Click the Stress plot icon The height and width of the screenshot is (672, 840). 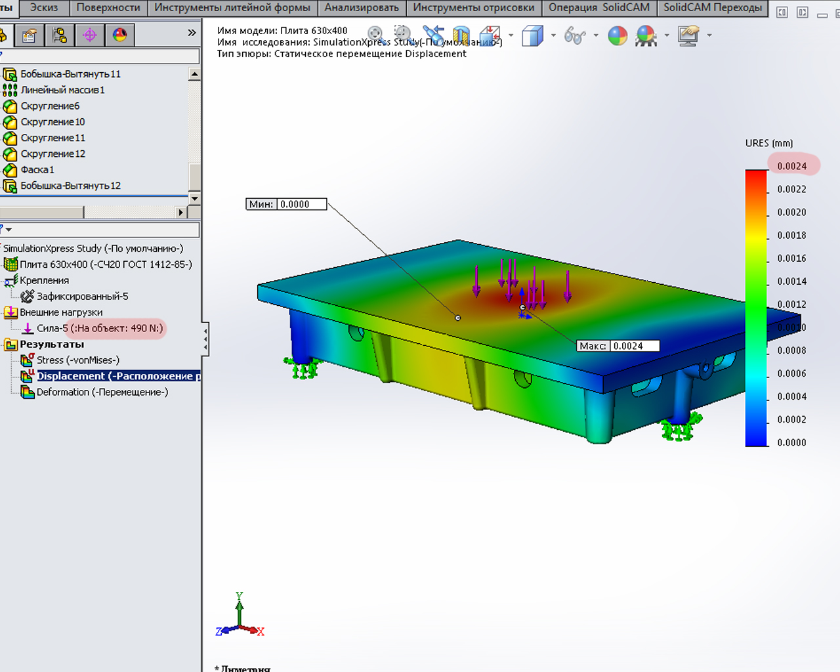click(28, 360)
